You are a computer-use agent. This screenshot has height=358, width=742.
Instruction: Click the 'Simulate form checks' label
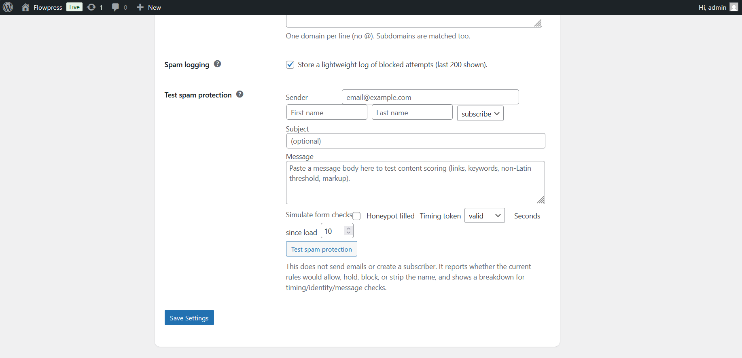[x=319, y=215]
